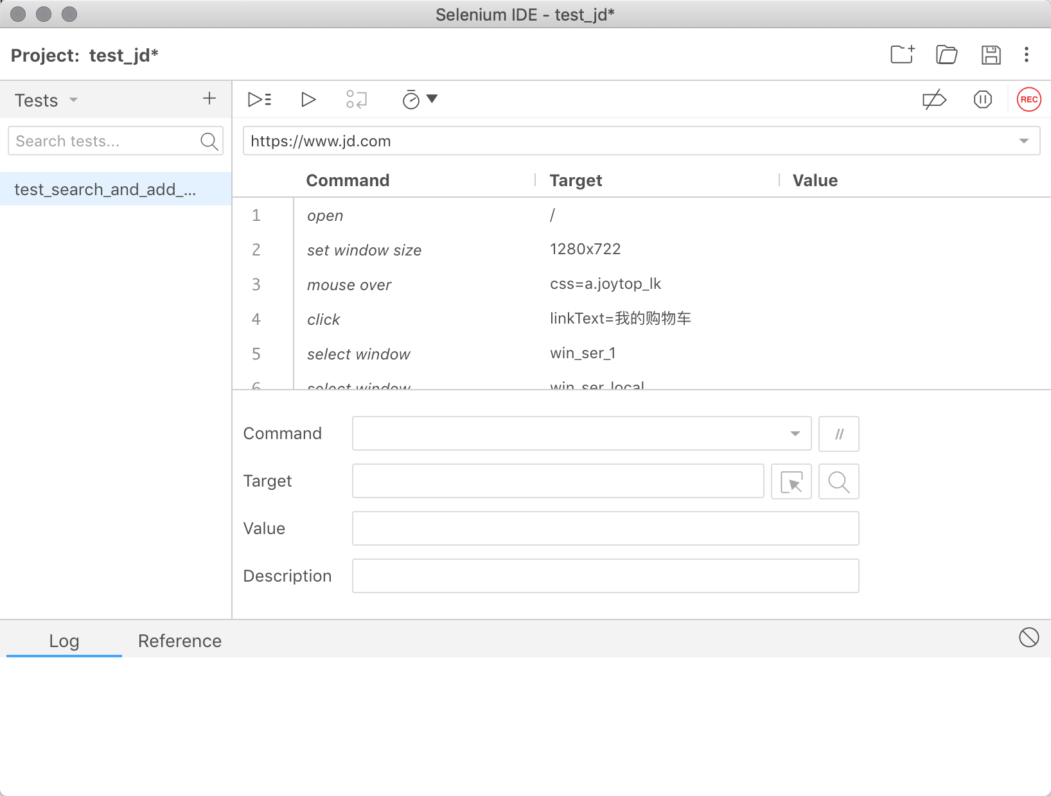
Task: Create a new project
Action: pyautogui.click(x=903, y=55)
